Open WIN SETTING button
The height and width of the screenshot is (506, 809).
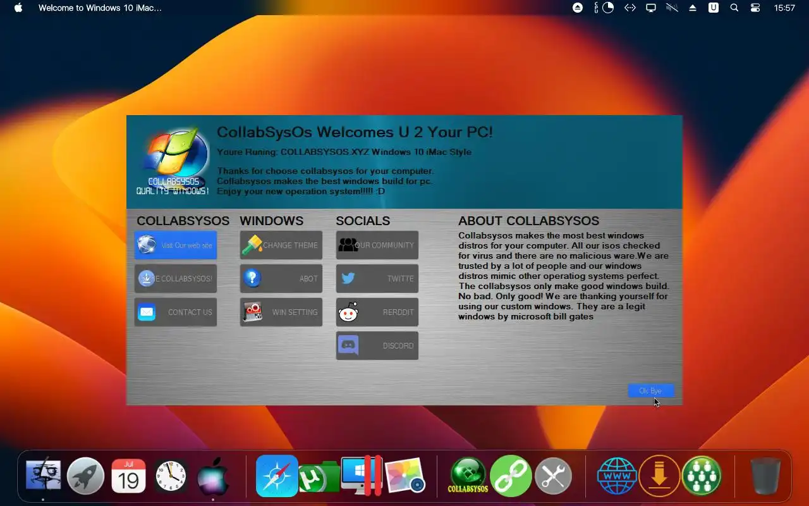[281, 312]
